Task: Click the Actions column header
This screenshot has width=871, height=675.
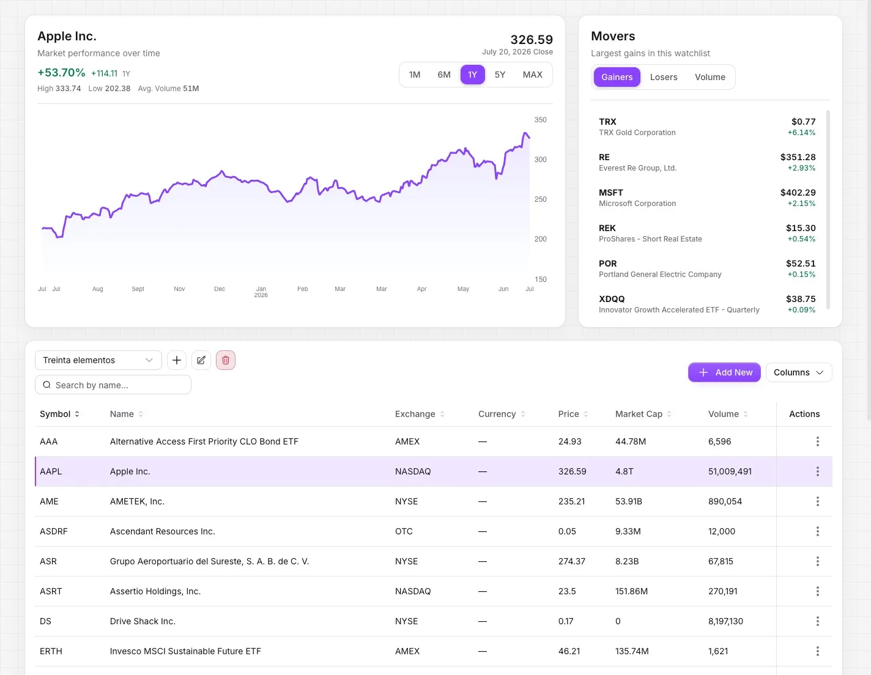Action: [x=804, y=414]
